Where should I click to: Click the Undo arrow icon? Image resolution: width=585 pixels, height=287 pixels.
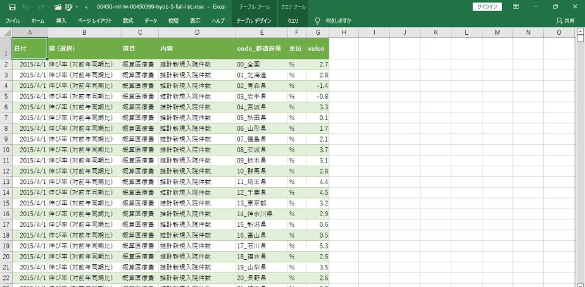click(x=26, y=7)
